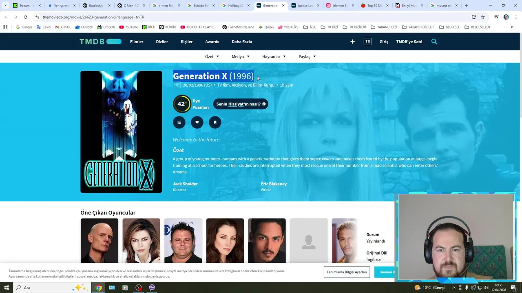Click the TMDB logo in the header
Screen dimensions: 522x293
click(100, 42)
